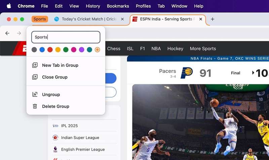Open the Profiles menu

coord(143,6)
